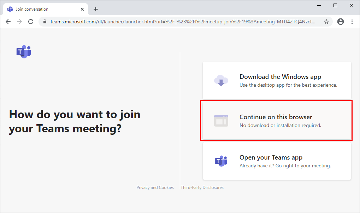This screenshot has height=213, width=360.
Task: Close the Join conversation tab
Action: coord(82,9)
